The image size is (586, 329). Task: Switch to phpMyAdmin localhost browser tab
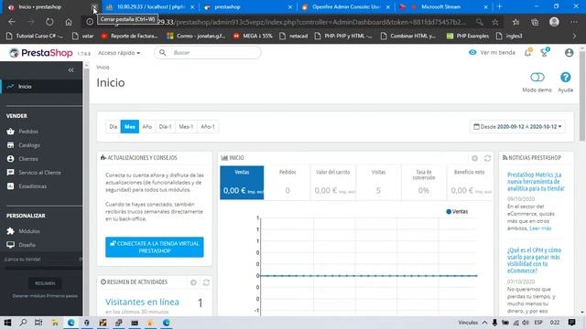[149, 6]
